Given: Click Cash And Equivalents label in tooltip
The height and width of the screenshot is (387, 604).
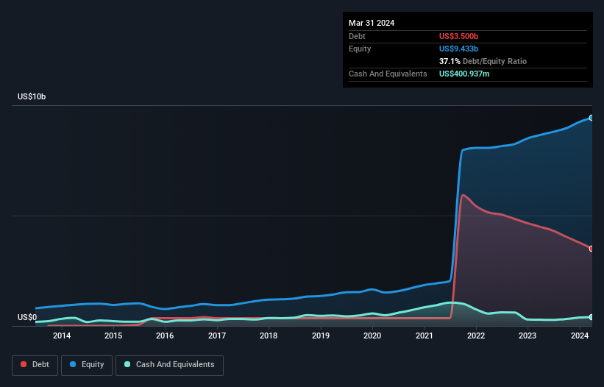Looking at the screenshot, I should (388, 74).
